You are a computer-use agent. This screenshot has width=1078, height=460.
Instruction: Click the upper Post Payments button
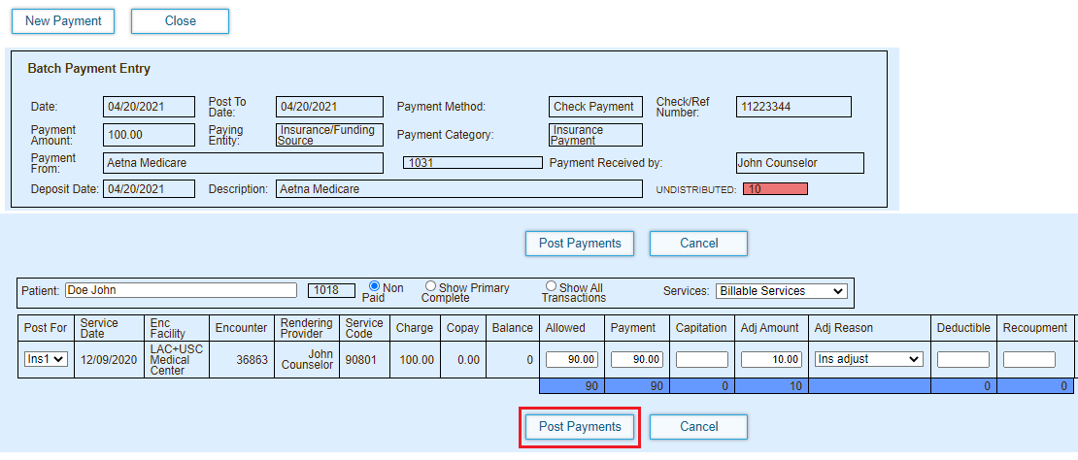[580, 244]
